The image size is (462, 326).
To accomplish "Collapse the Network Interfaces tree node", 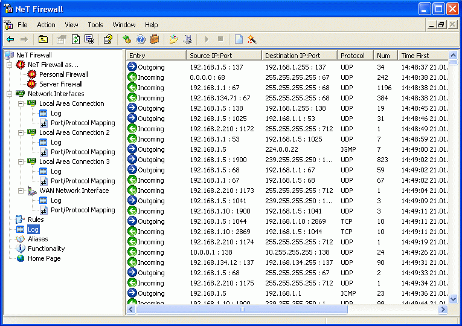I will 9,94.
